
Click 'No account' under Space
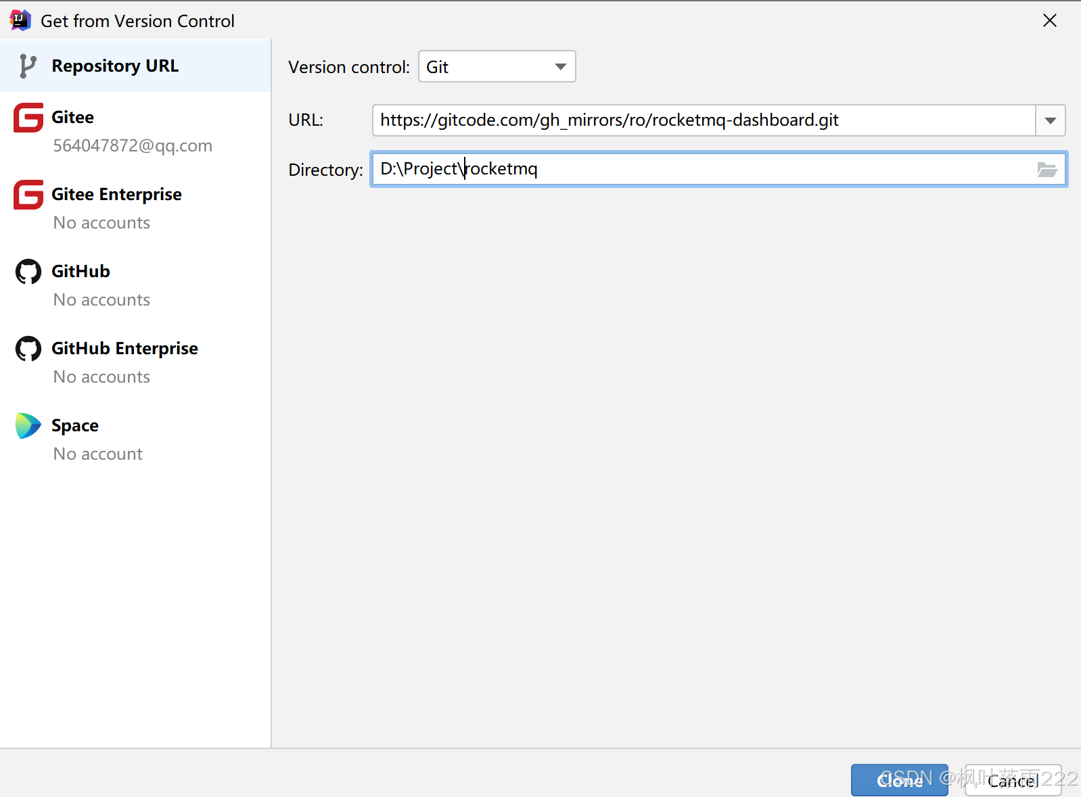tap(98, 454)
